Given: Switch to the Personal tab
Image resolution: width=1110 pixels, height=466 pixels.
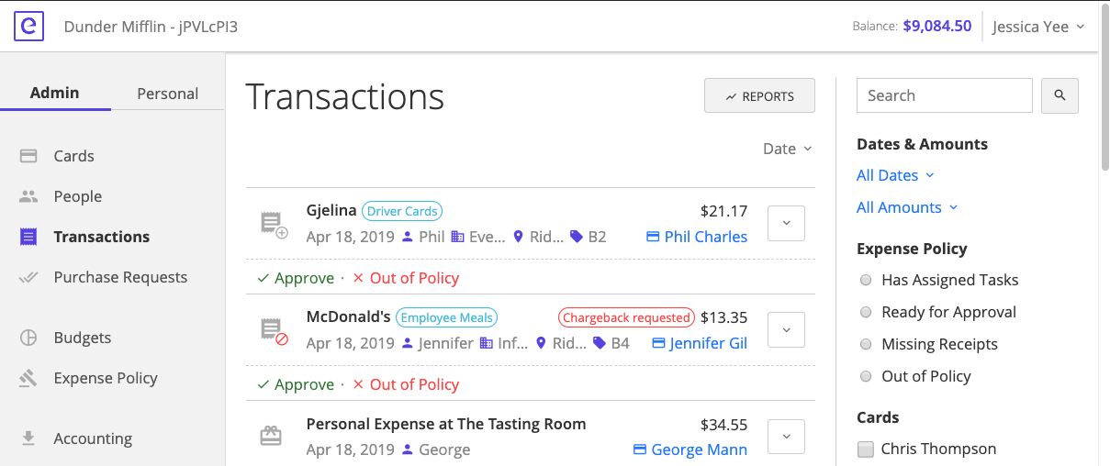Looking at the screenshot, I should point(167,94).
